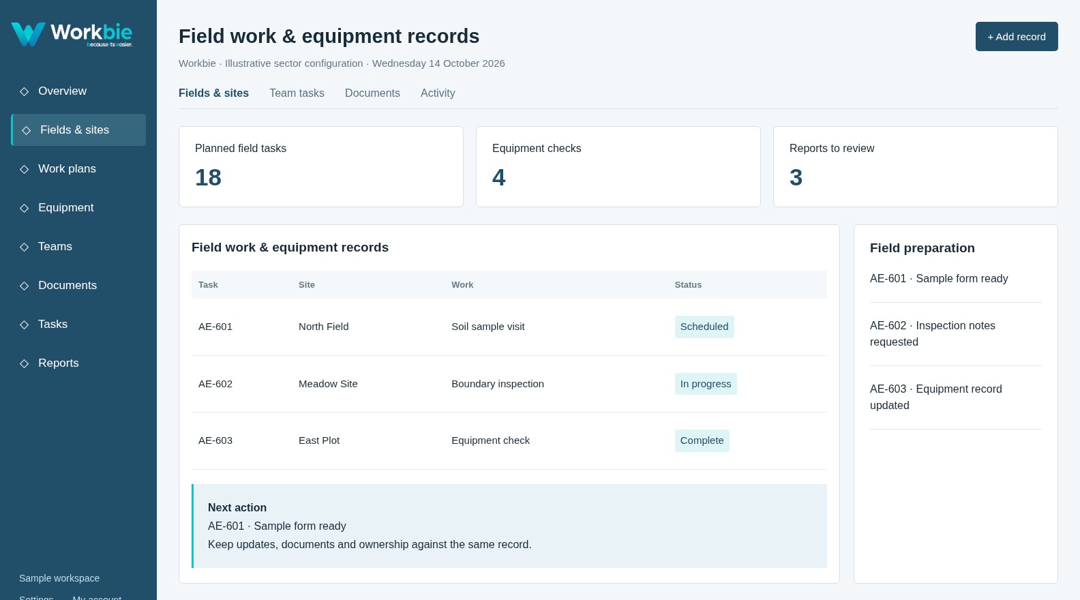Select task AE-601 in the table

point(215,327)
